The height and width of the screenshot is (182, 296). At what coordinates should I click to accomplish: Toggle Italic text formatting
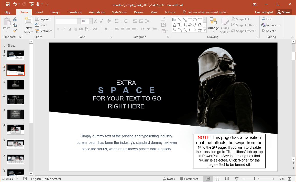click(64, 29)
